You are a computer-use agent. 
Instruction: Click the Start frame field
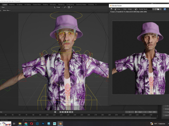click(x=142, y=112)
